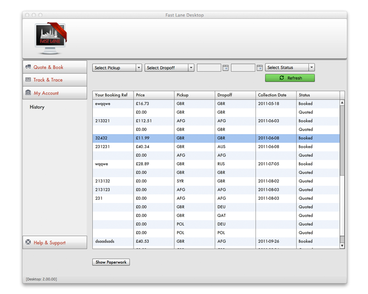Click the first date input field
The height and width of the screenshot is (294, 368).
pyautogui.click(x=209, y=68)
